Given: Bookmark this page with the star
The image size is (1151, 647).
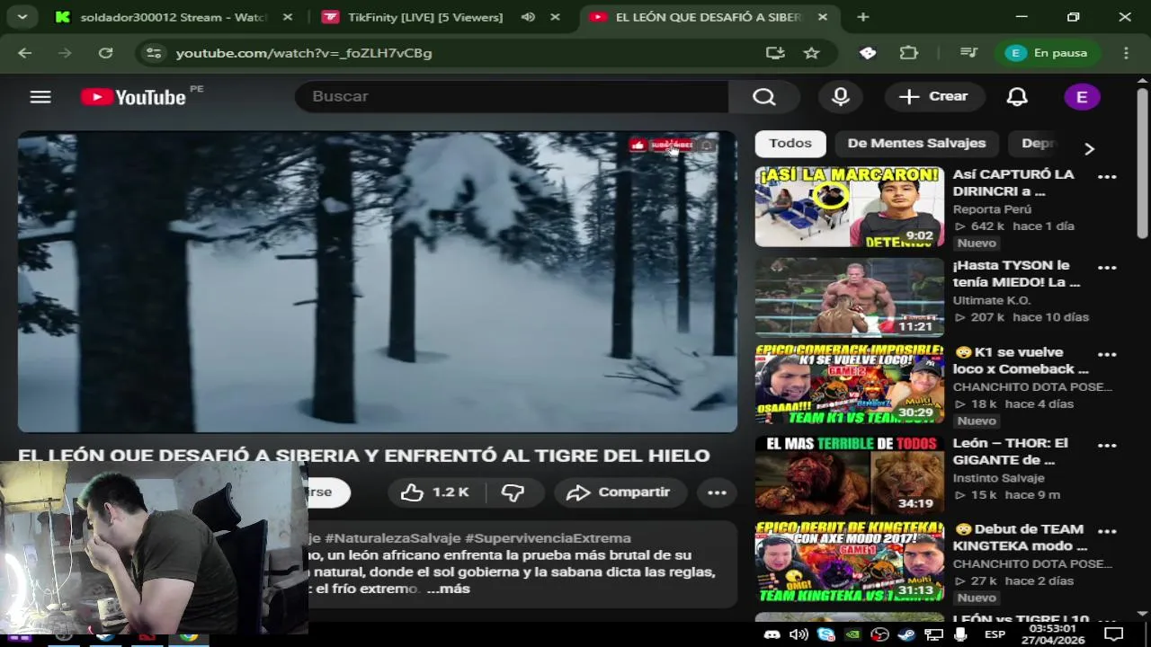Looking at the screenshot, I should point(811,53).
